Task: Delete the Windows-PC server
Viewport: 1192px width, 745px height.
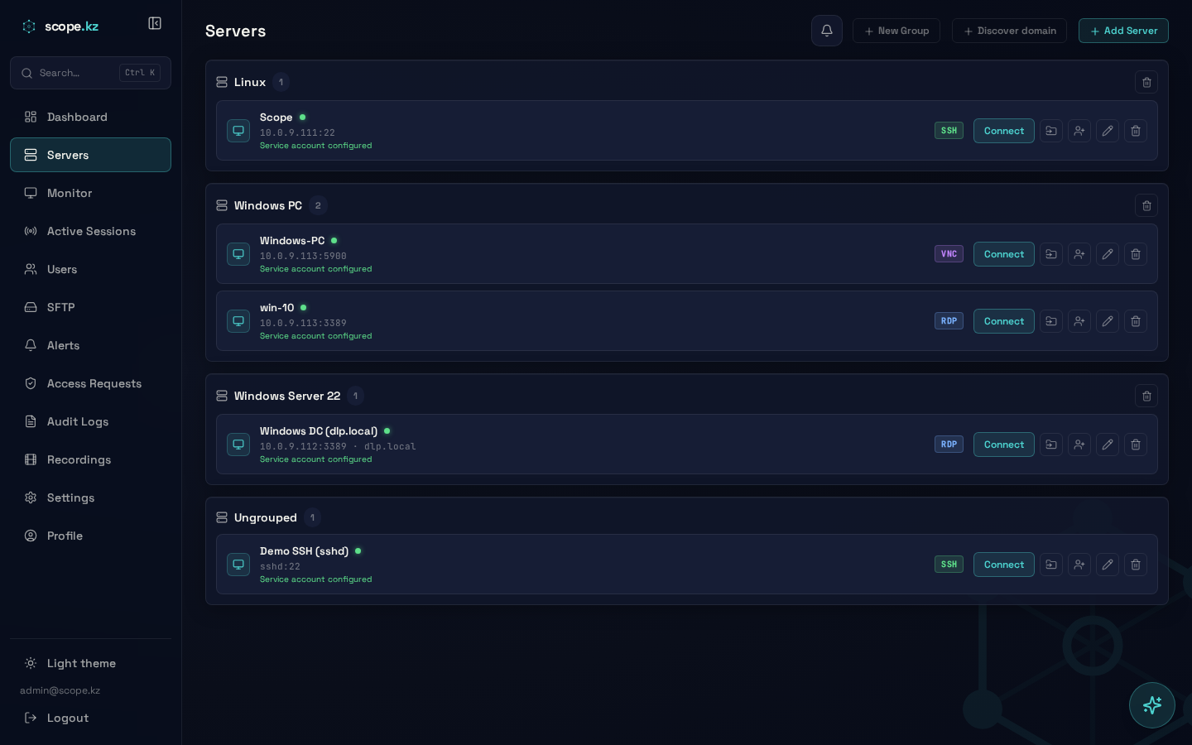Action: (1136, 254)
